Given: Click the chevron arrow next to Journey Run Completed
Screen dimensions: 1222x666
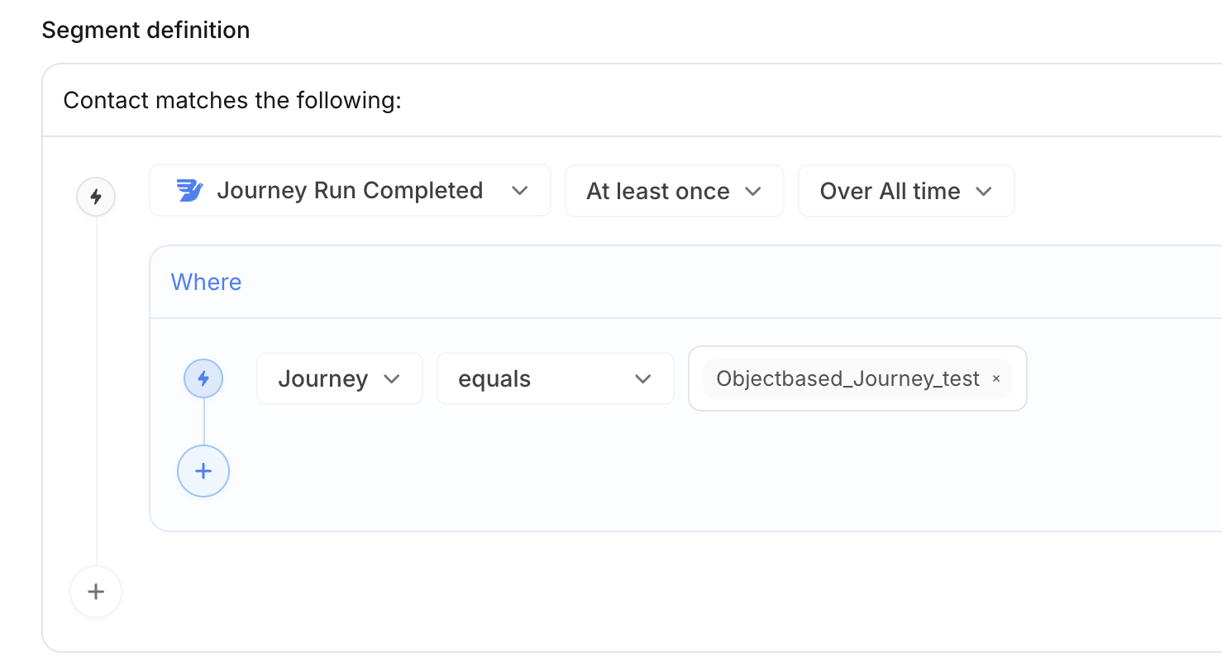Looking at the screenshot, I should pos(519,191).
